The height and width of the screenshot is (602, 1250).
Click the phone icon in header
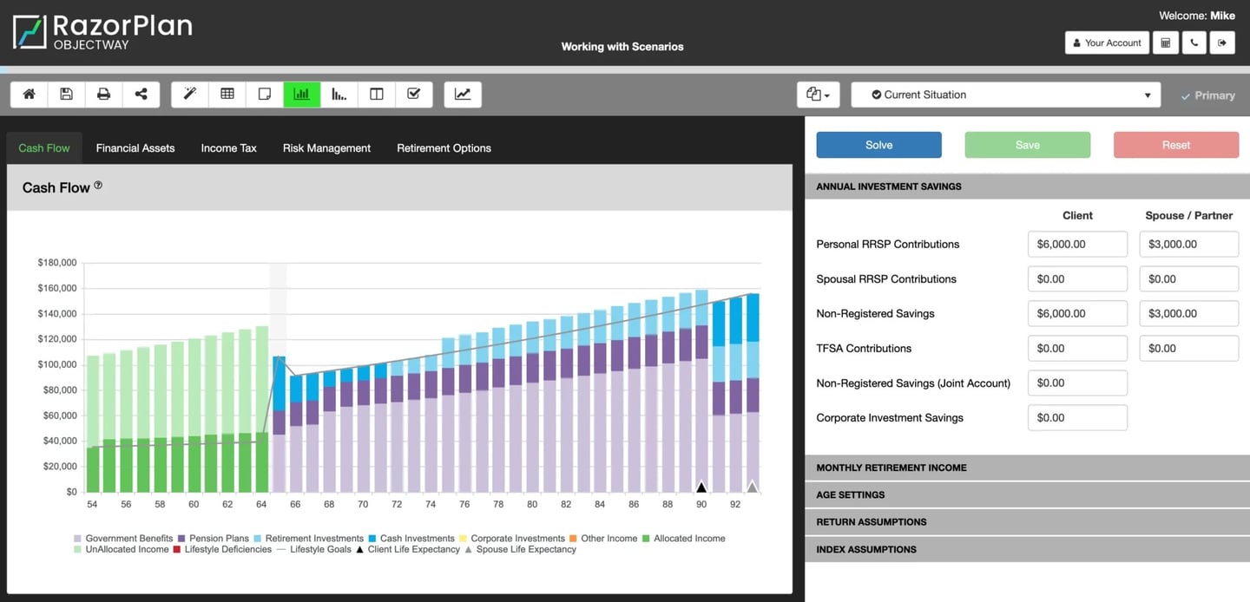click(1194, 43)
